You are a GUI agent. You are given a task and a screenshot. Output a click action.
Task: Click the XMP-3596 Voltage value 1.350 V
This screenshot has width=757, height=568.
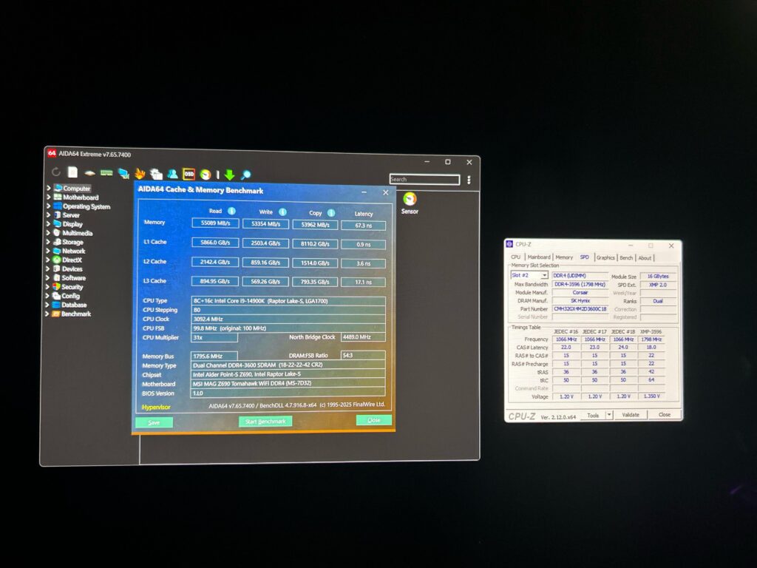651,396
